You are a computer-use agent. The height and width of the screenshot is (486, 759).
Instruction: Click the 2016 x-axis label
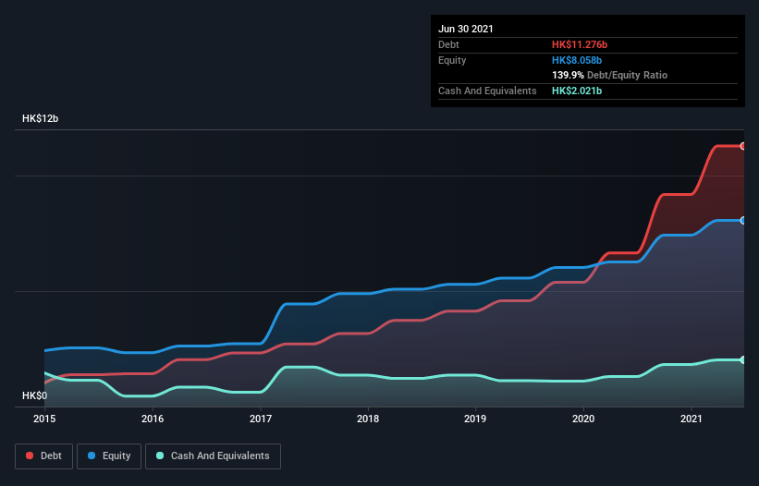tap(153, 419)
